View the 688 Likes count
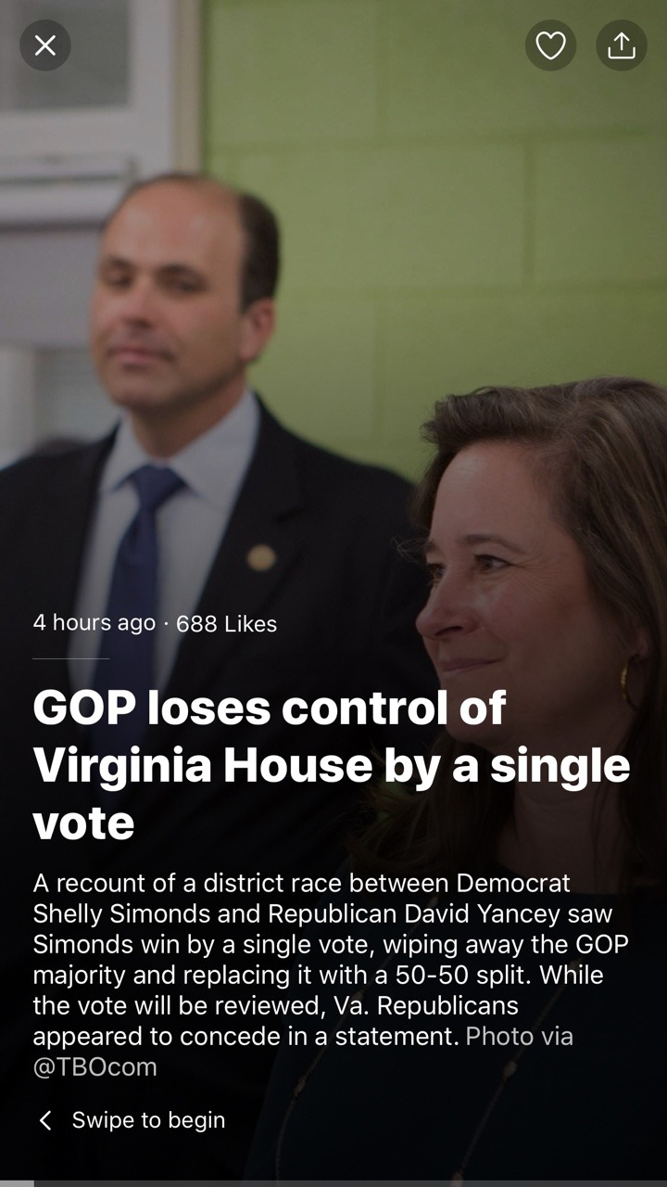 coord(226,624)
